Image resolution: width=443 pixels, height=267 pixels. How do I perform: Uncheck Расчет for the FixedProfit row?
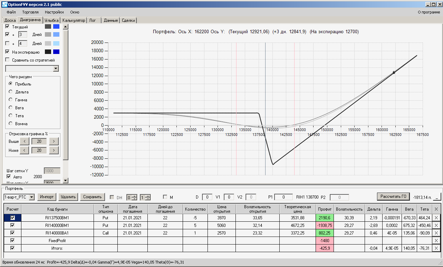(13, 240)
